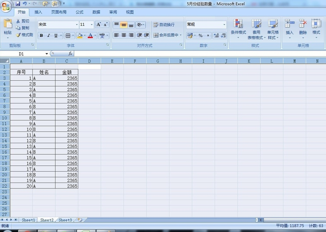
Task: Open the Office button menu
Action: click(6, 7)
